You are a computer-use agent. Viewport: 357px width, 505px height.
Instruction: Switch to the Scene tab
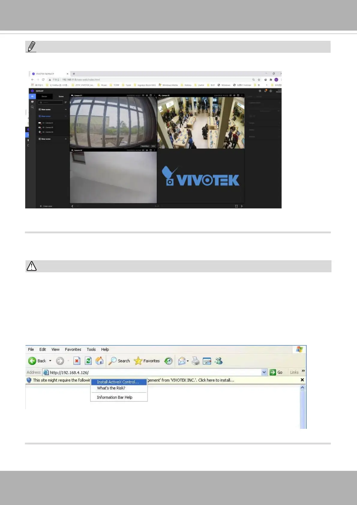tap(61, 97)
